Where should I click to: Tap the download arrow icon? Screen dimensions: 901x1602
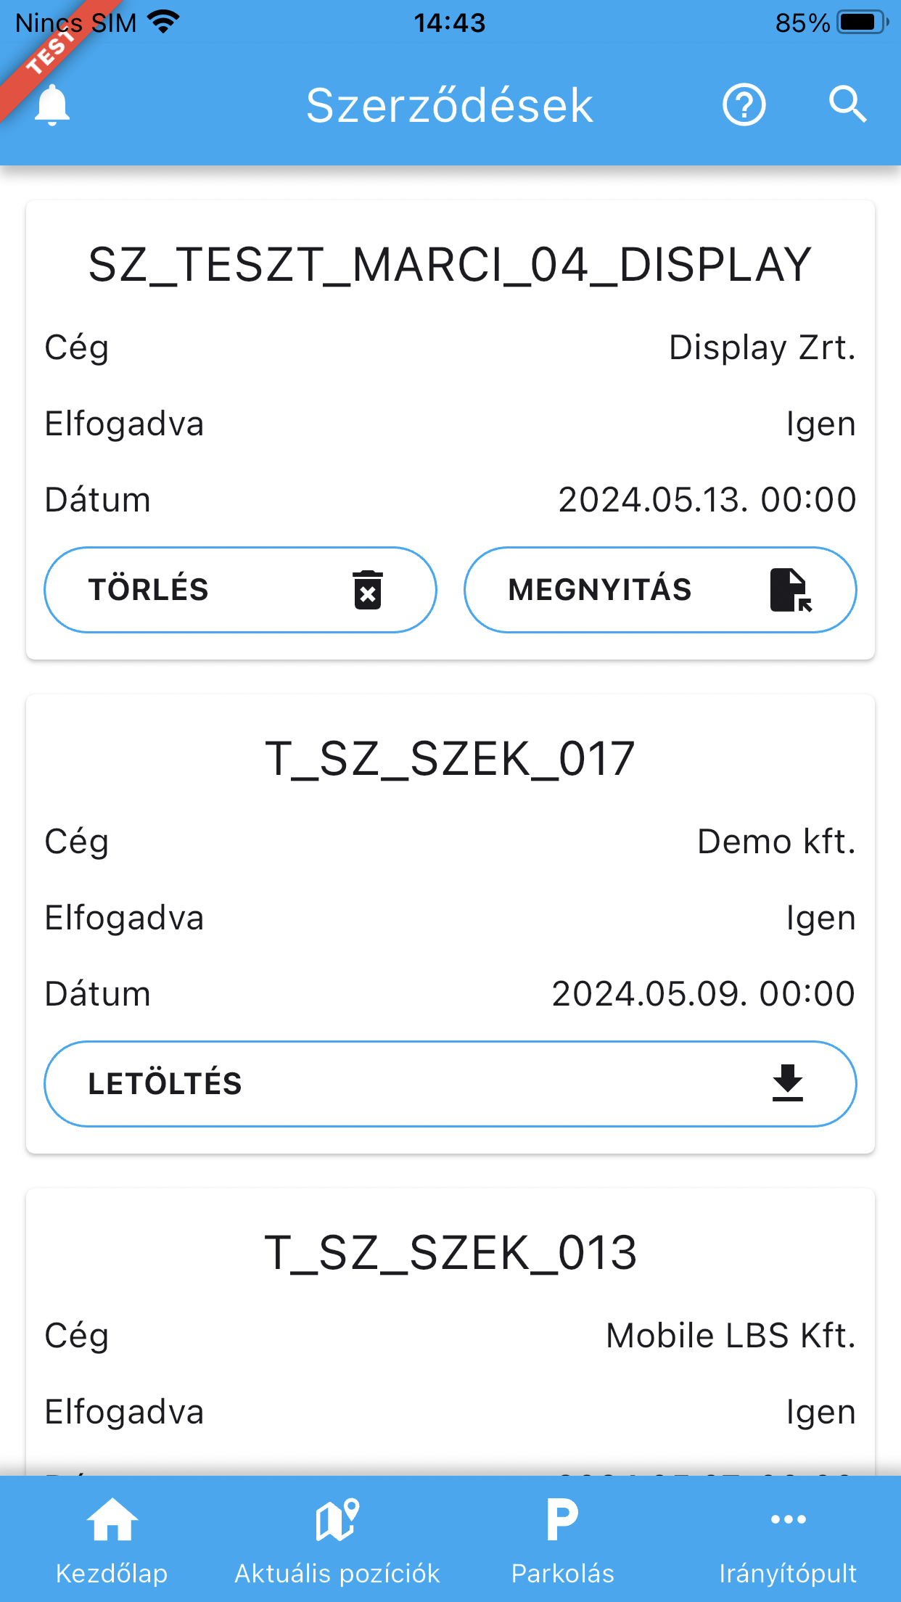pos(787,1083)
